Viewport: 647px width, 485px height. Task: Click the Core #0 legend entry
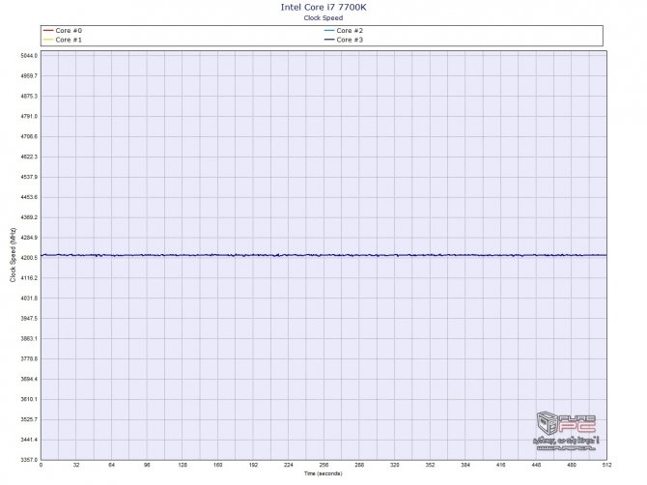tap(63, 31)
